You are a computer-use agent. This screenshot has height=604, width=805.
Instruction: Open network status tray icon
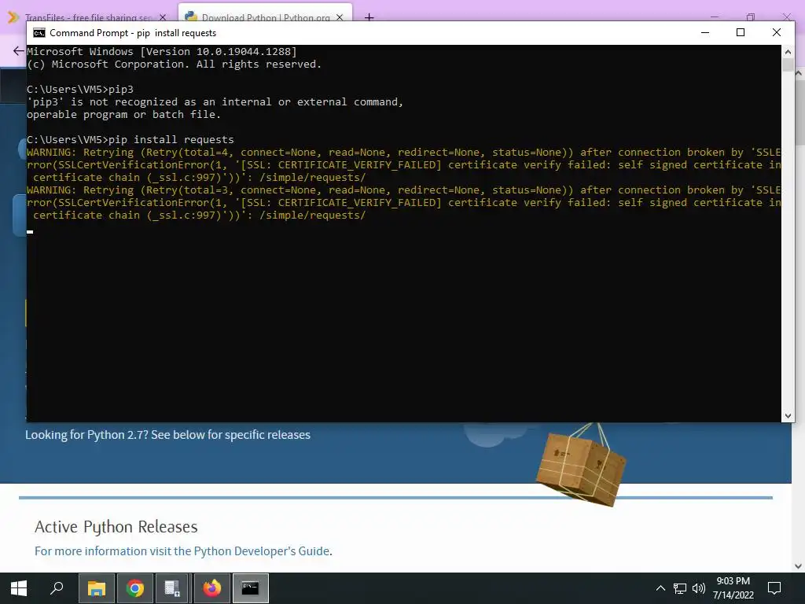(x=680, y=588)
